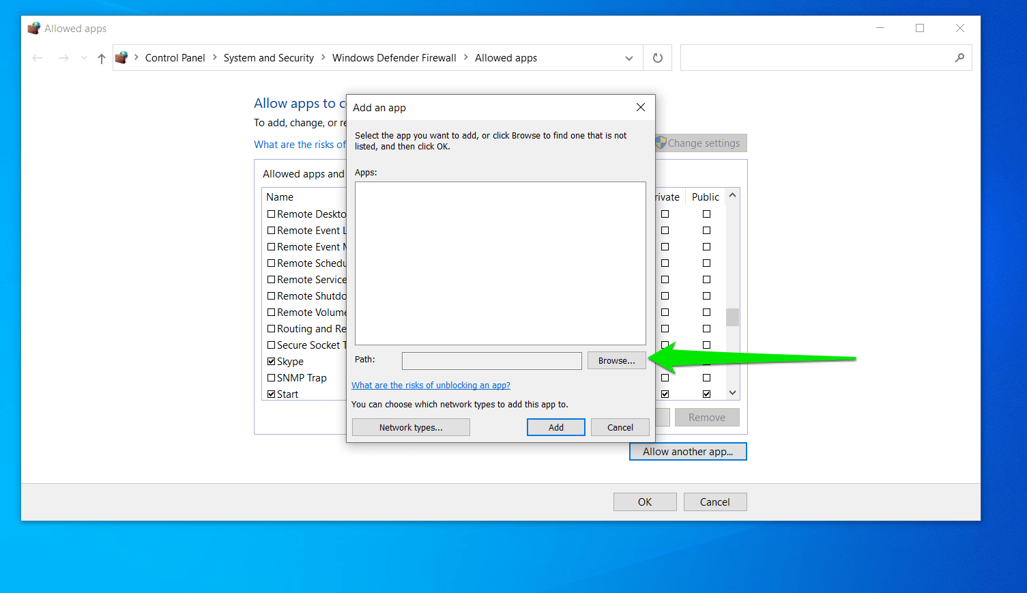Click inside the Path input field

[491, 360]
